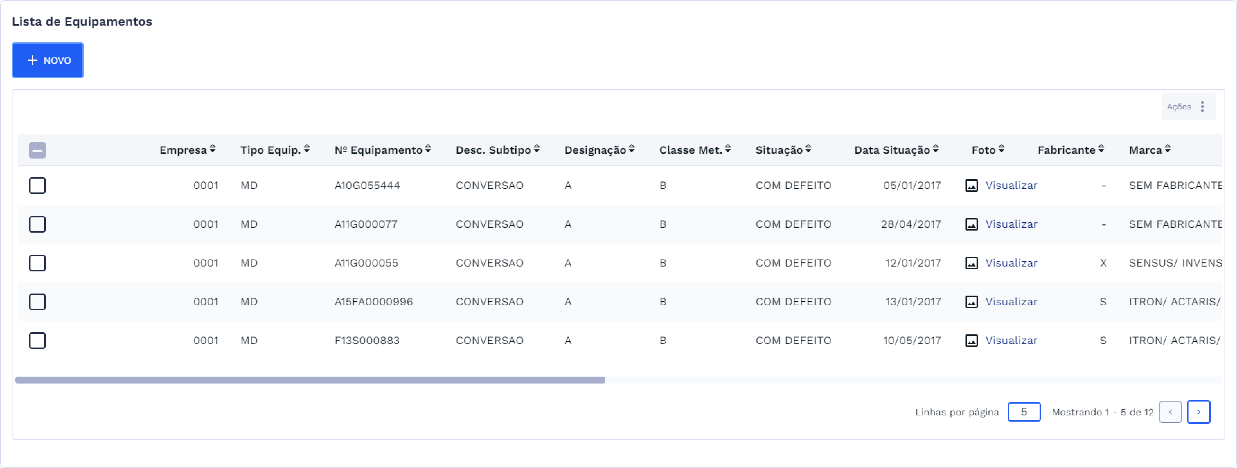Image resolution: width=1237 pixels, height=468 pixels.
Task: Click the photo icon for equipment A11G000055
Action: [971, 263]
